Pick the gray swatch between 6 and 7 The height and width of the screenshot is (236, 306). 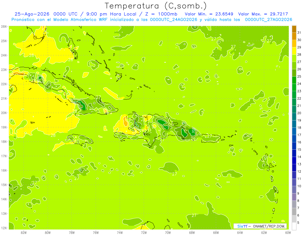(294, 212)
